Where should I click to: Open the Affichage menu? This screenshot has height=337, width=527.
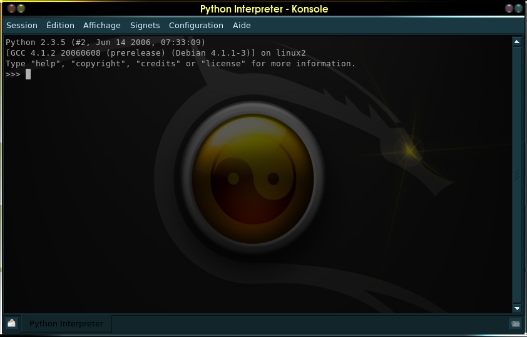tap(102, 26)
